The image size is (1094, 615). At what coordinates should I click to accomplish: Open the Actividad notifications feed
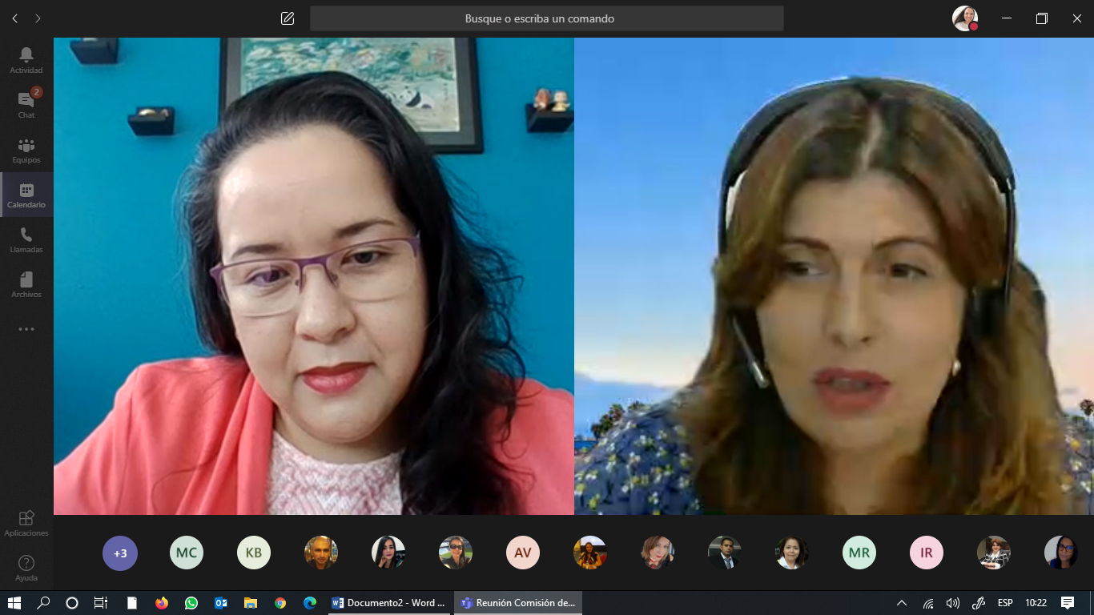tap(26, 60)
